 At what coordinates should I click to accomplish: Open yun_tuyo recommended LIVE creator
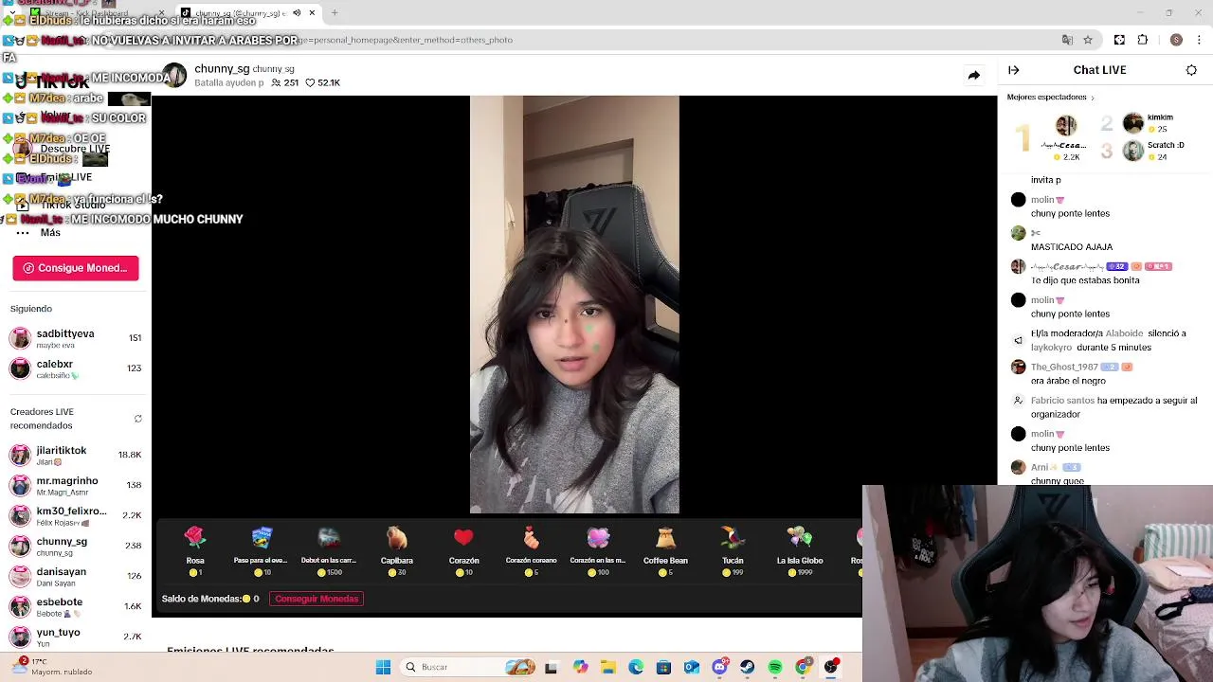point(75,637)
